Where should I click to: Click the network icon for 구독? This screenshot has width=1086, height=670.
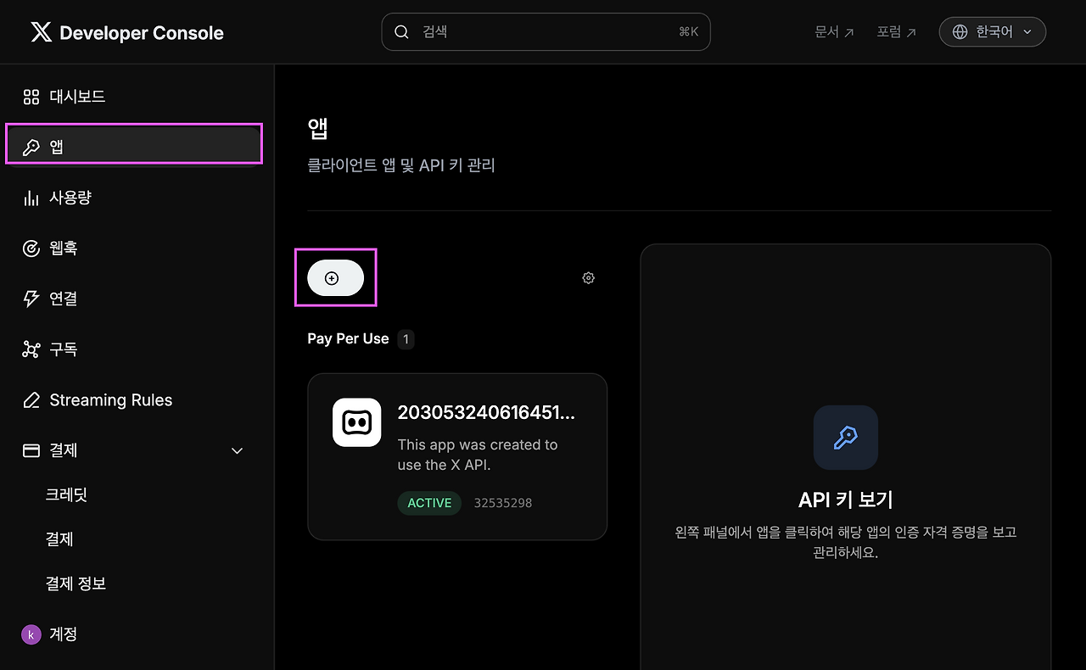tap(31, 349)
